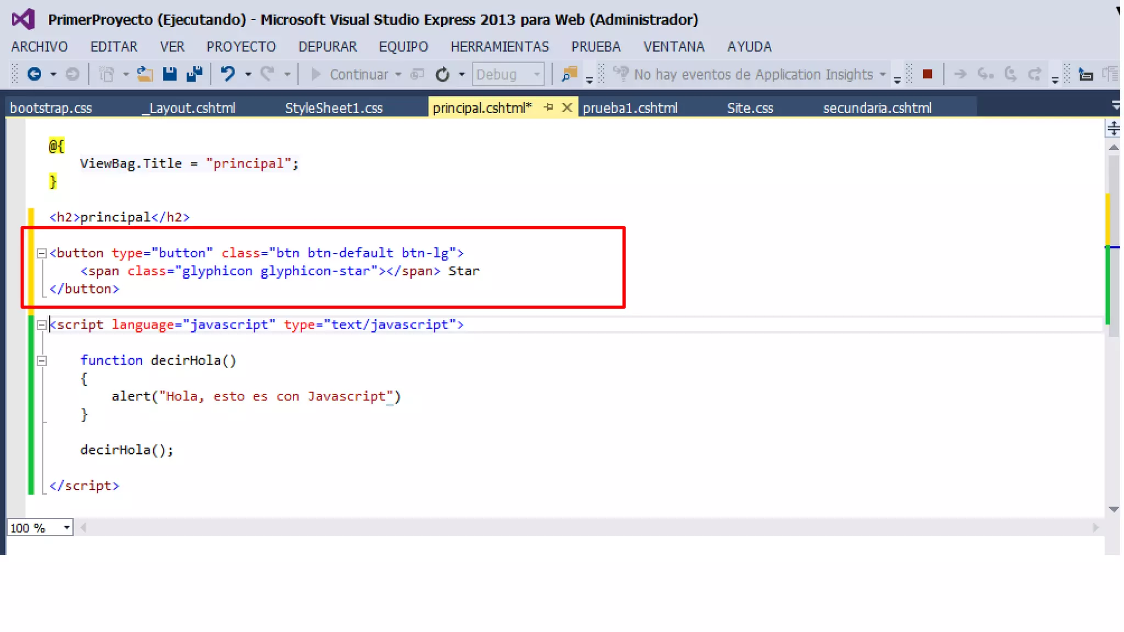The width and height of the screenshot is (1124, 632).
Task: Click the Save All icon
Action: click(x=194, y=74)
